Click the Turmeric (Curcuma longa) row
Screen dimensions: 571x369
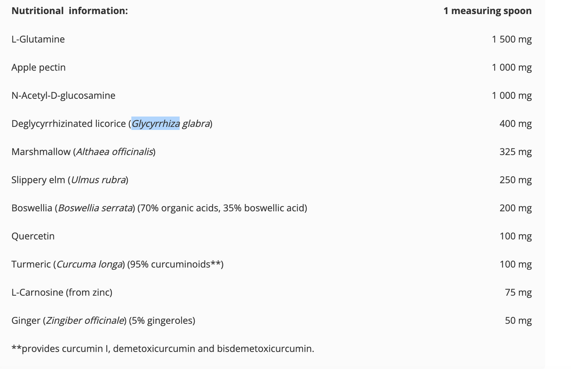click(272, 264)
